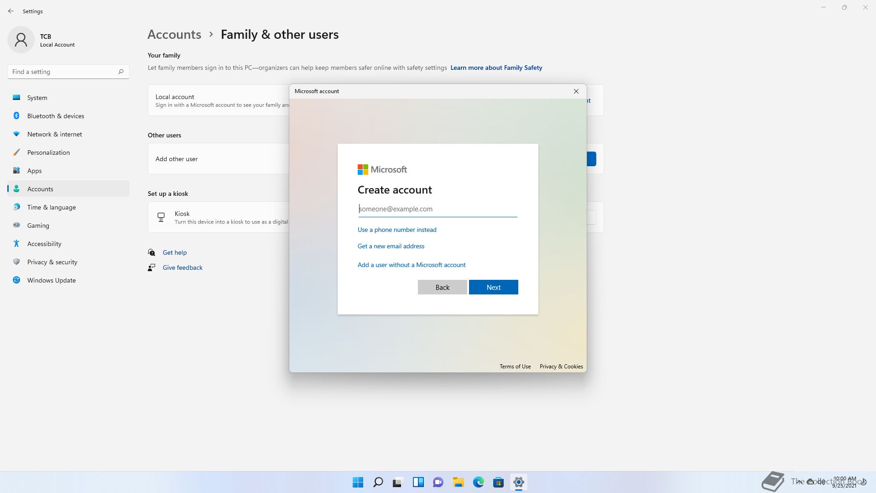
Task: Open the Widgets taskbar icon
Action: (x=418, y=482)
